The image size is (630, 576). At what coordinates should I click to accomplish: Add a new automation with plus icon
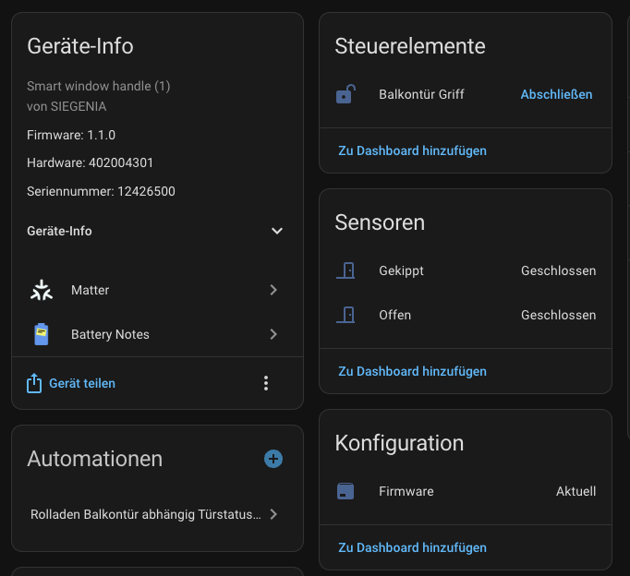pyautogui.click(x=273, y=459)
